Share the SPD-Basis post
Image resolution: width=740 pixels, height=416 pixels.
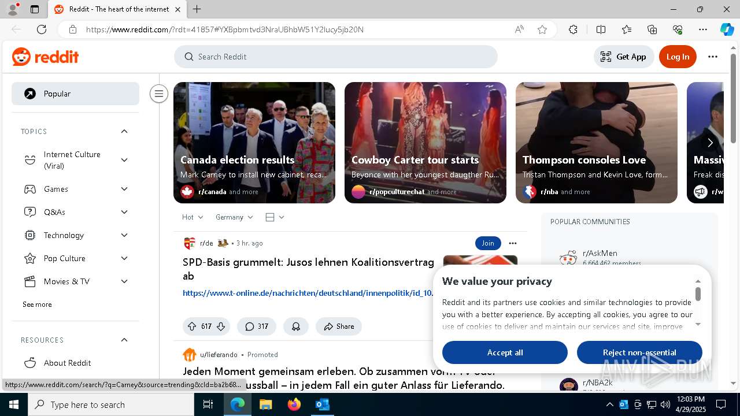click(x=339, y=326)
